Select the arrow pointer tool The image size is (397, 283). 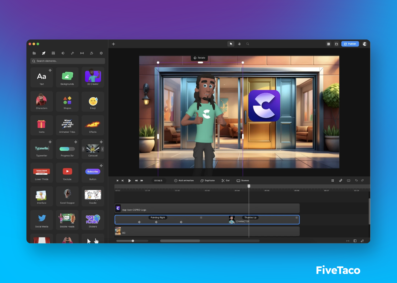point(231,44)
